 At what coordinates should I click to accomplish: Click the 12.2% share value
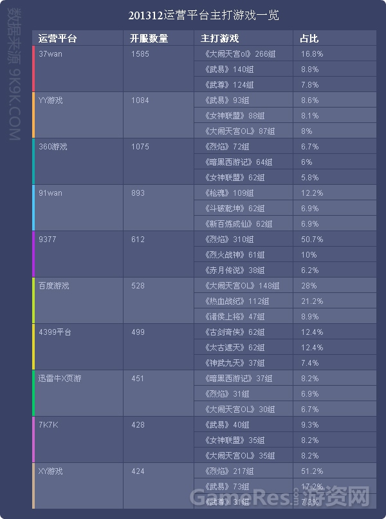[312, 193]
